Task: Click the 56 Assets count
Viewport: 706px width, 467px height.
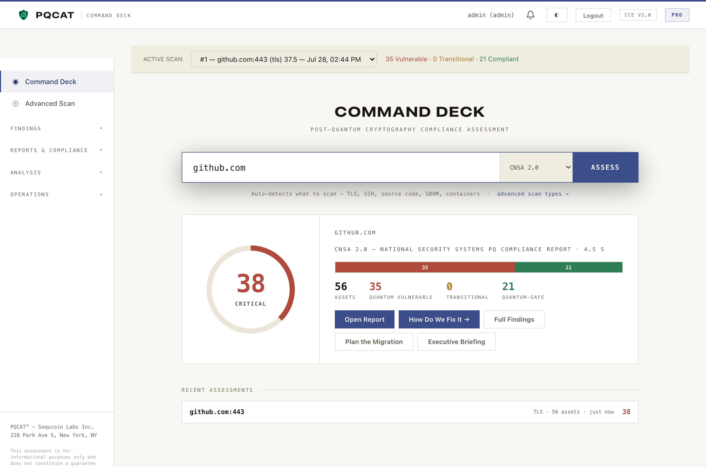Action: pyautogui.click(x=345, y=290)
